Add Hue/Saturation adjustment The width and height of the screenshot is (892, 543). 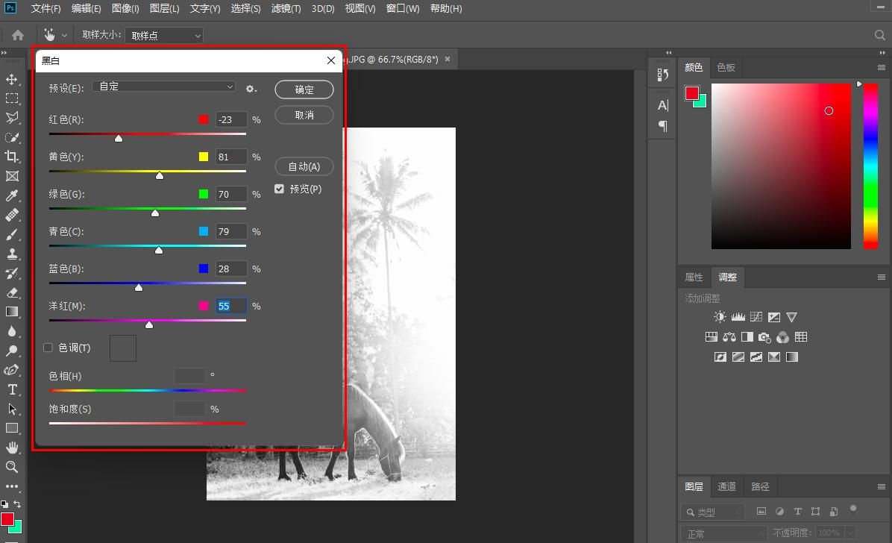[x=711, y=337]
